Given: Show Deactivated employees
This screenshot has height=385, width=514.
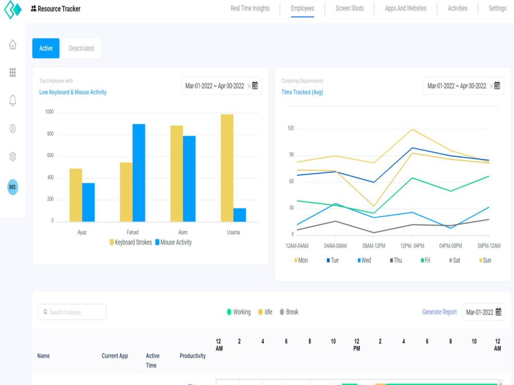Looking at the screenshot, I should [81, 48].
